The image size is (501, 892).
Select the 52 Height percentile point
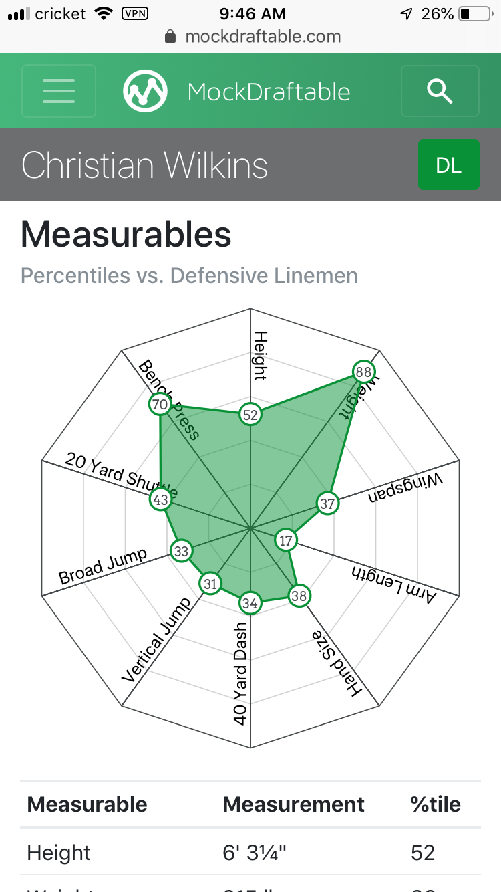point(251,415)
